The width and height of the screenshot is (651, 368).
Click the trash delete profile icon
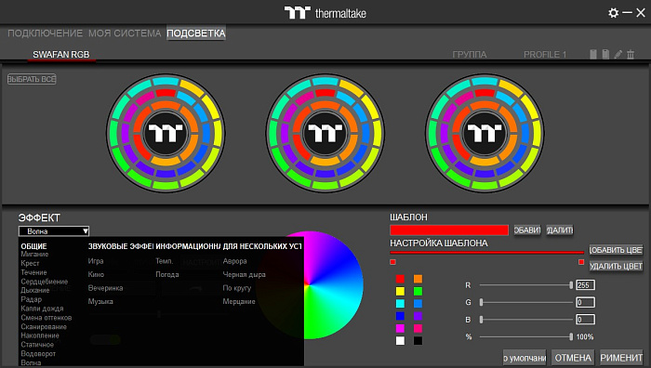click(631, 54)
